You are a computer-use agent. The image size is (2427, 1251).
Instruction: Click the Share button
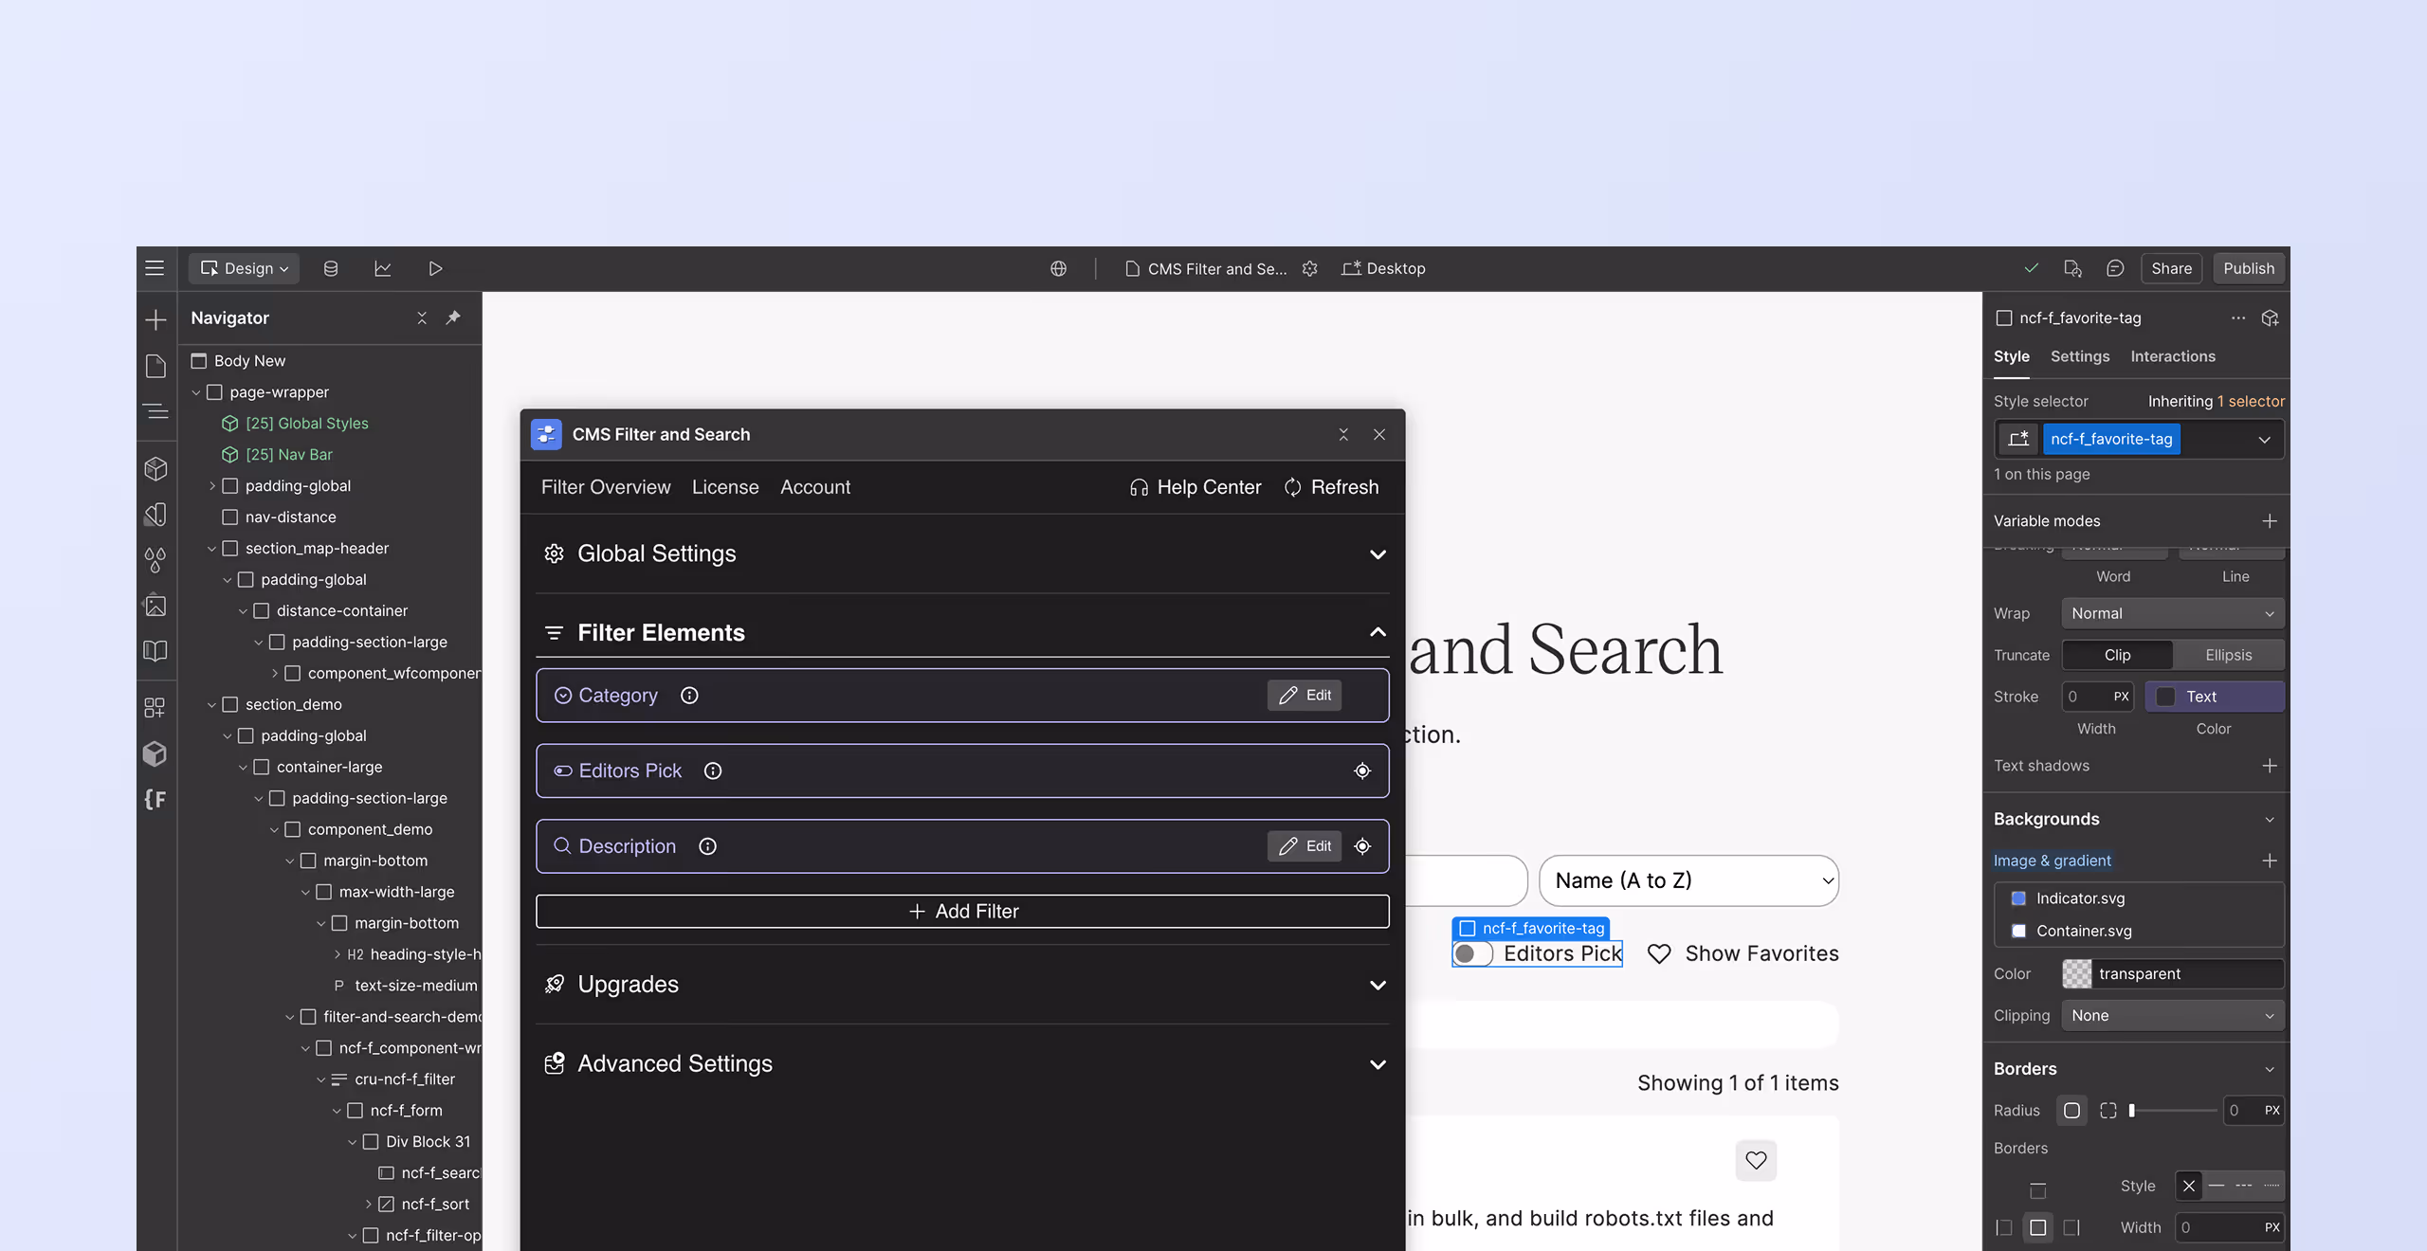point(2171,268)
